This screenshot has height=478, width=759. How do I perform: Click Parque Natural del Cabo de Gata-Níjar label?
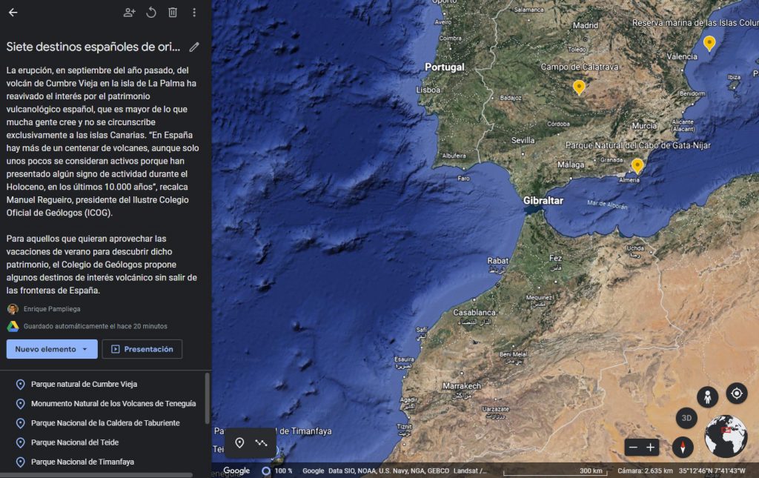[x=638, y=145]
